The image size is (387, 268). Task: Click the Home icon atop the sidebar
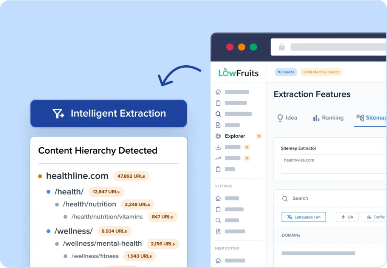[218, 92]
